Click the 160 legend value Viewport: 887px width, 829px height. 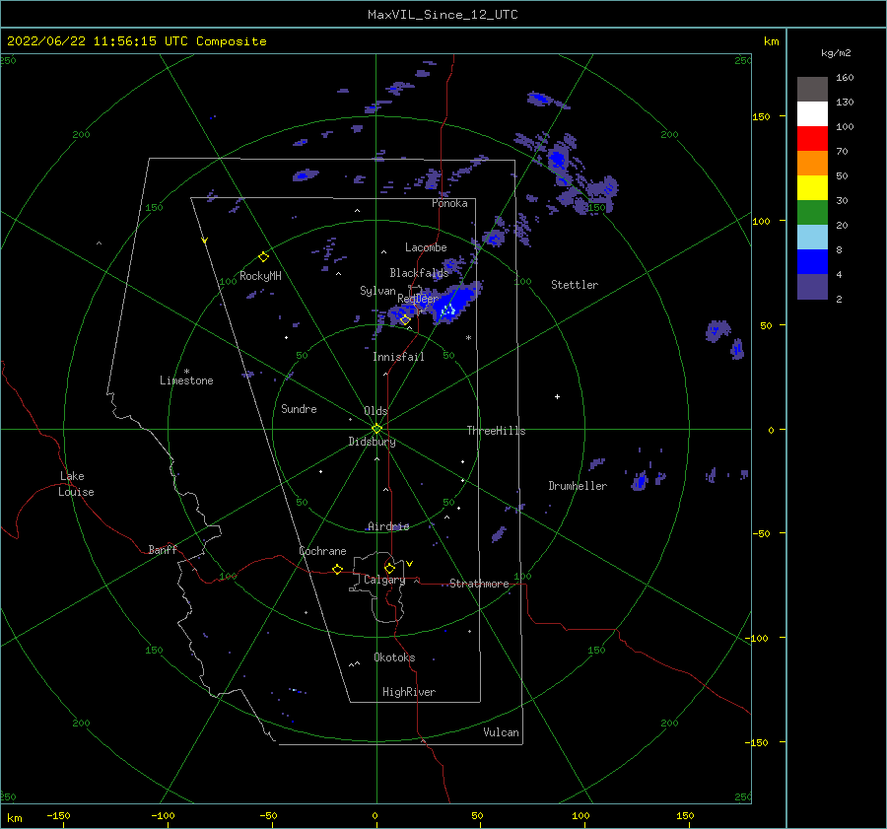845,78
